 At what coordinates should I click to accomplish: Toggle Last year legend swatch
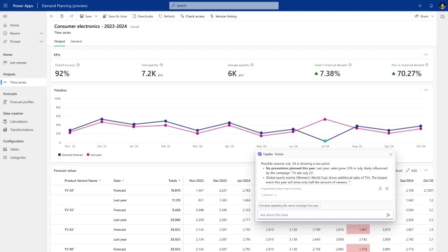pyautogui.click(x=88, y=154)
